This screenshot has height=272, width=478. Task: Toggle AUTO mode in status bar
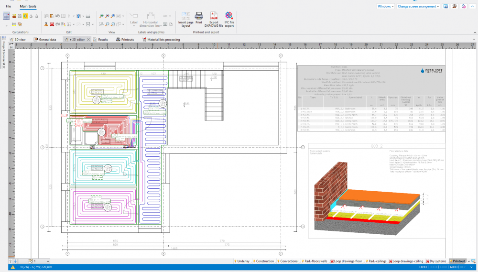coord(454,267)
